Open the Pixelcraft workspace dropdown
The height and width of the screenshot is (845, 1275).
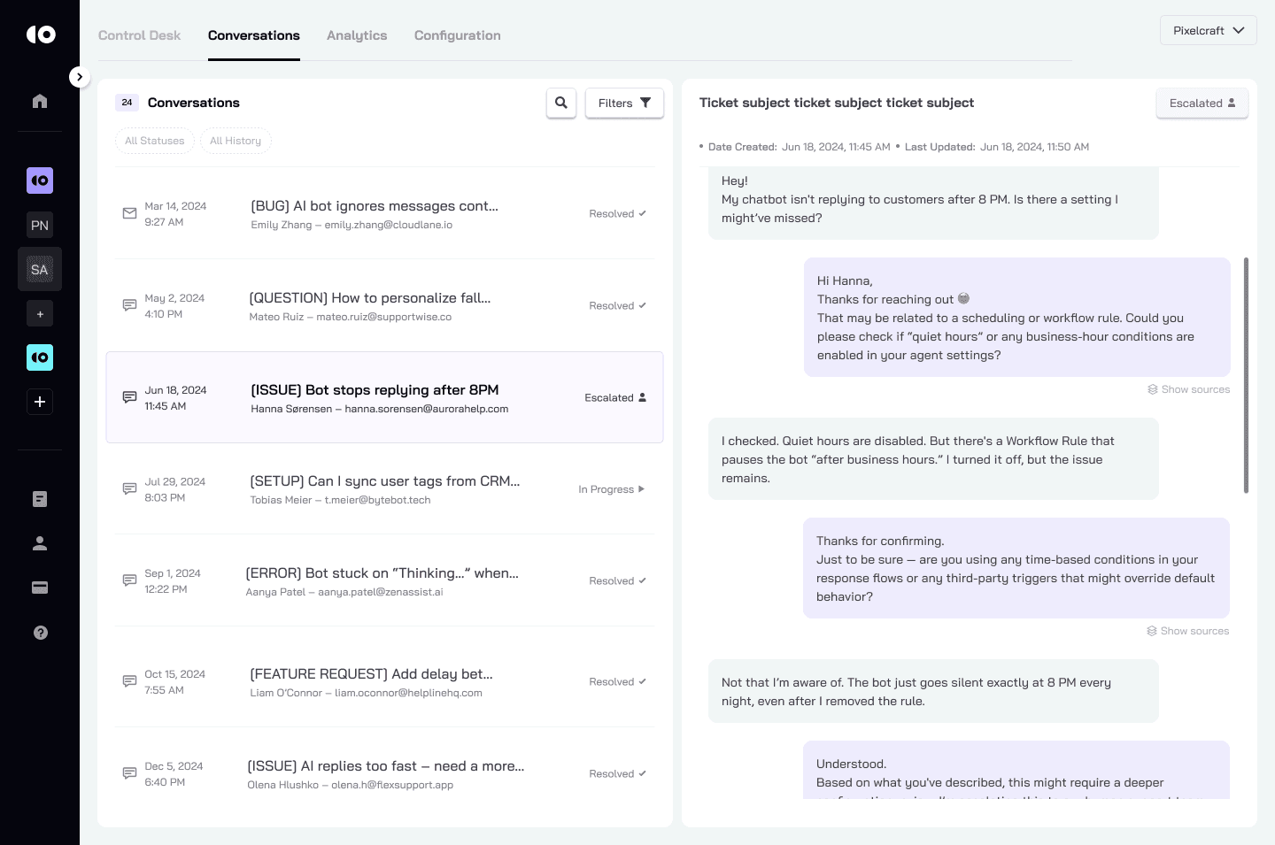coord(1208,30)
